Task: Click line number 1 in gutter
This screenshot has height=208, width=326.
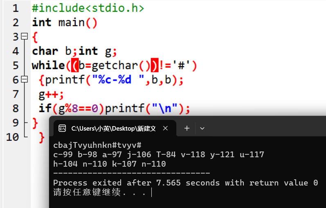Action: [16, 8]
